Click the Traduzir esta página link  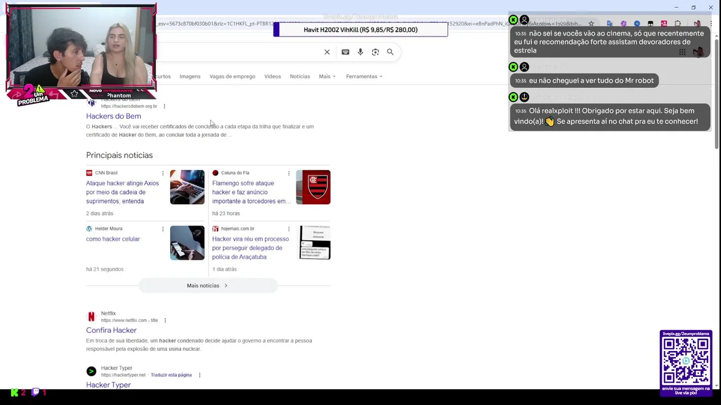[171, 375]
